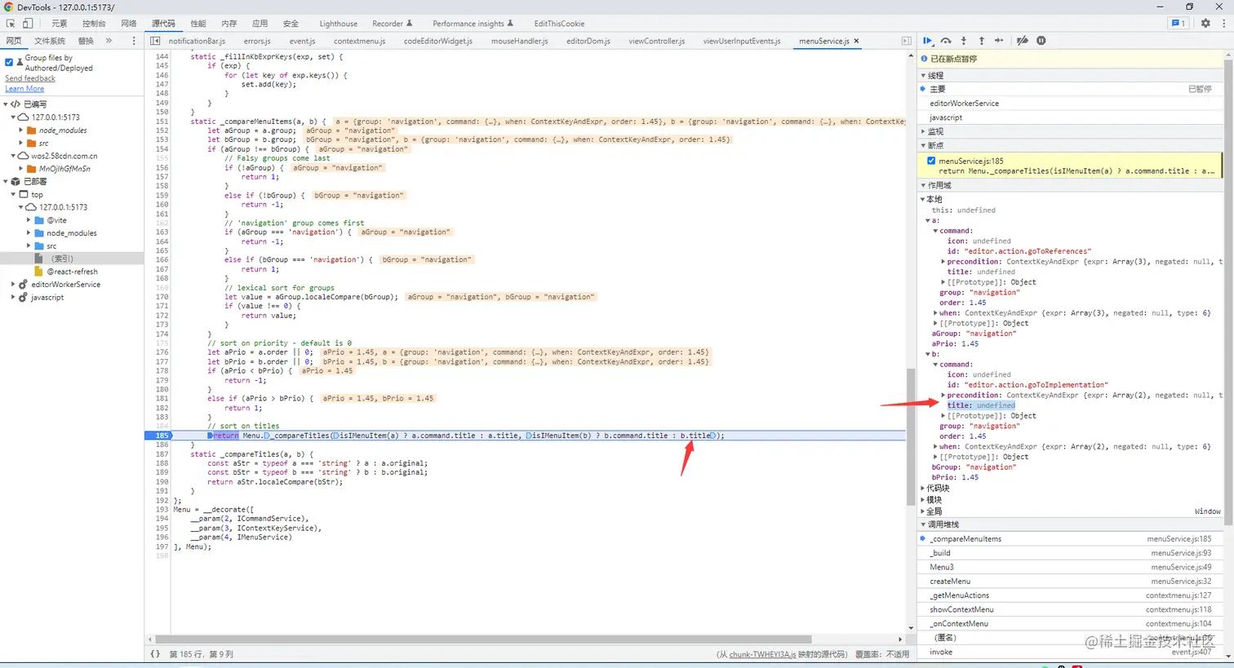Click the Deactivate breakpoints icon
The width and height of the screenshot is (1234, 668).
pyautogui.click(x=1023, y=41)
